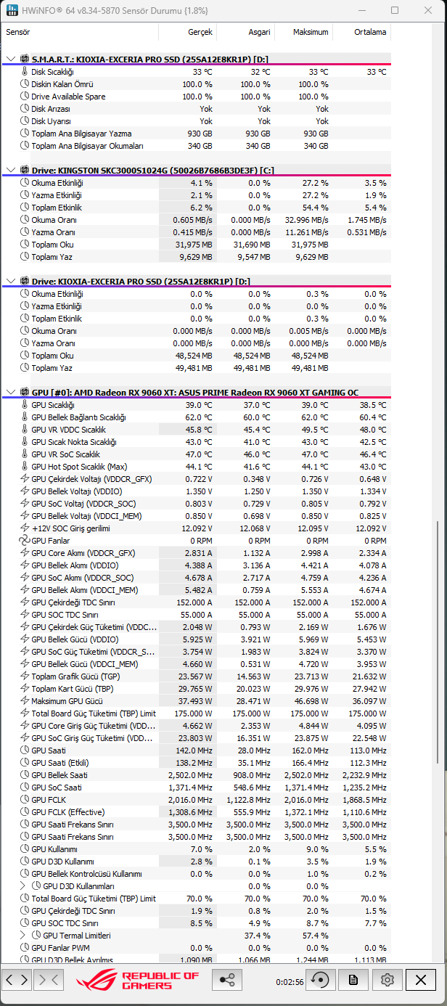
Task: Start logging with the document icon
Action: (353, 980)
